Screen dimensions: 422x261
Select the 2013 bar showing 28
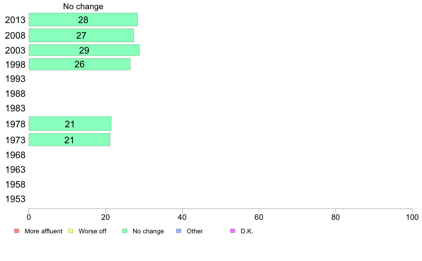pos(83,20)
